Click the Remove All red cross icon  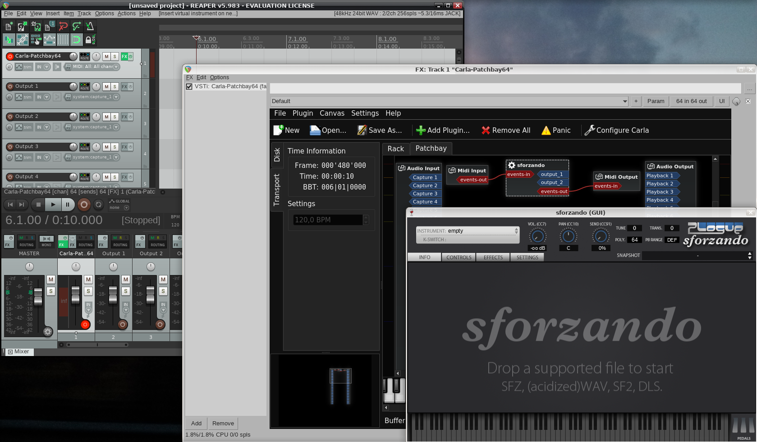(x=486, y=131)
